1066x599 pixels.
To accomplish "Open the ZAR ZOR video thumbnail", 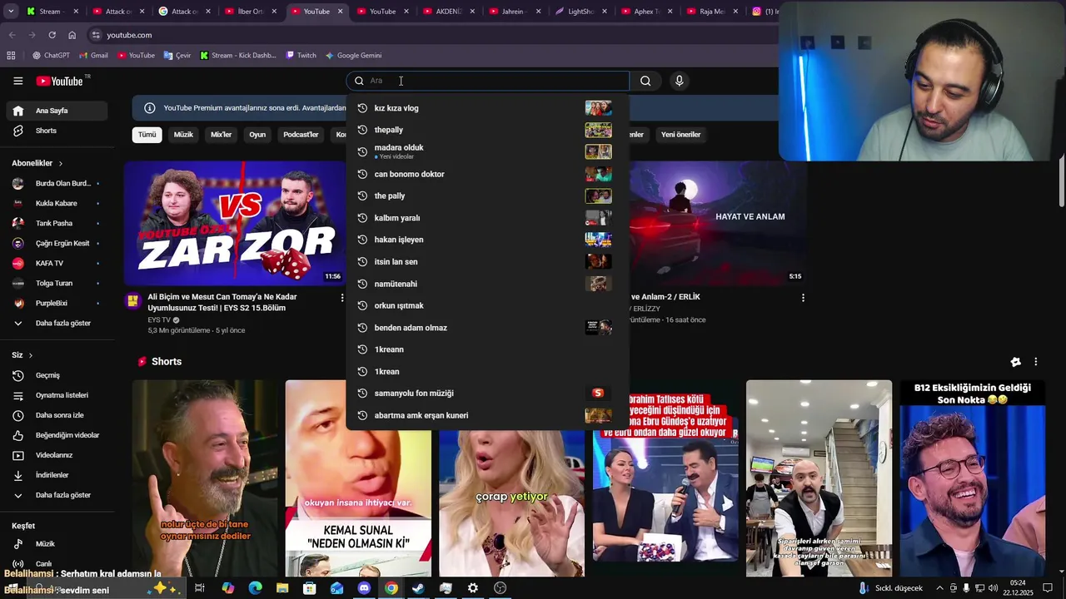I will pyautogui.click(x=235, y=222).
